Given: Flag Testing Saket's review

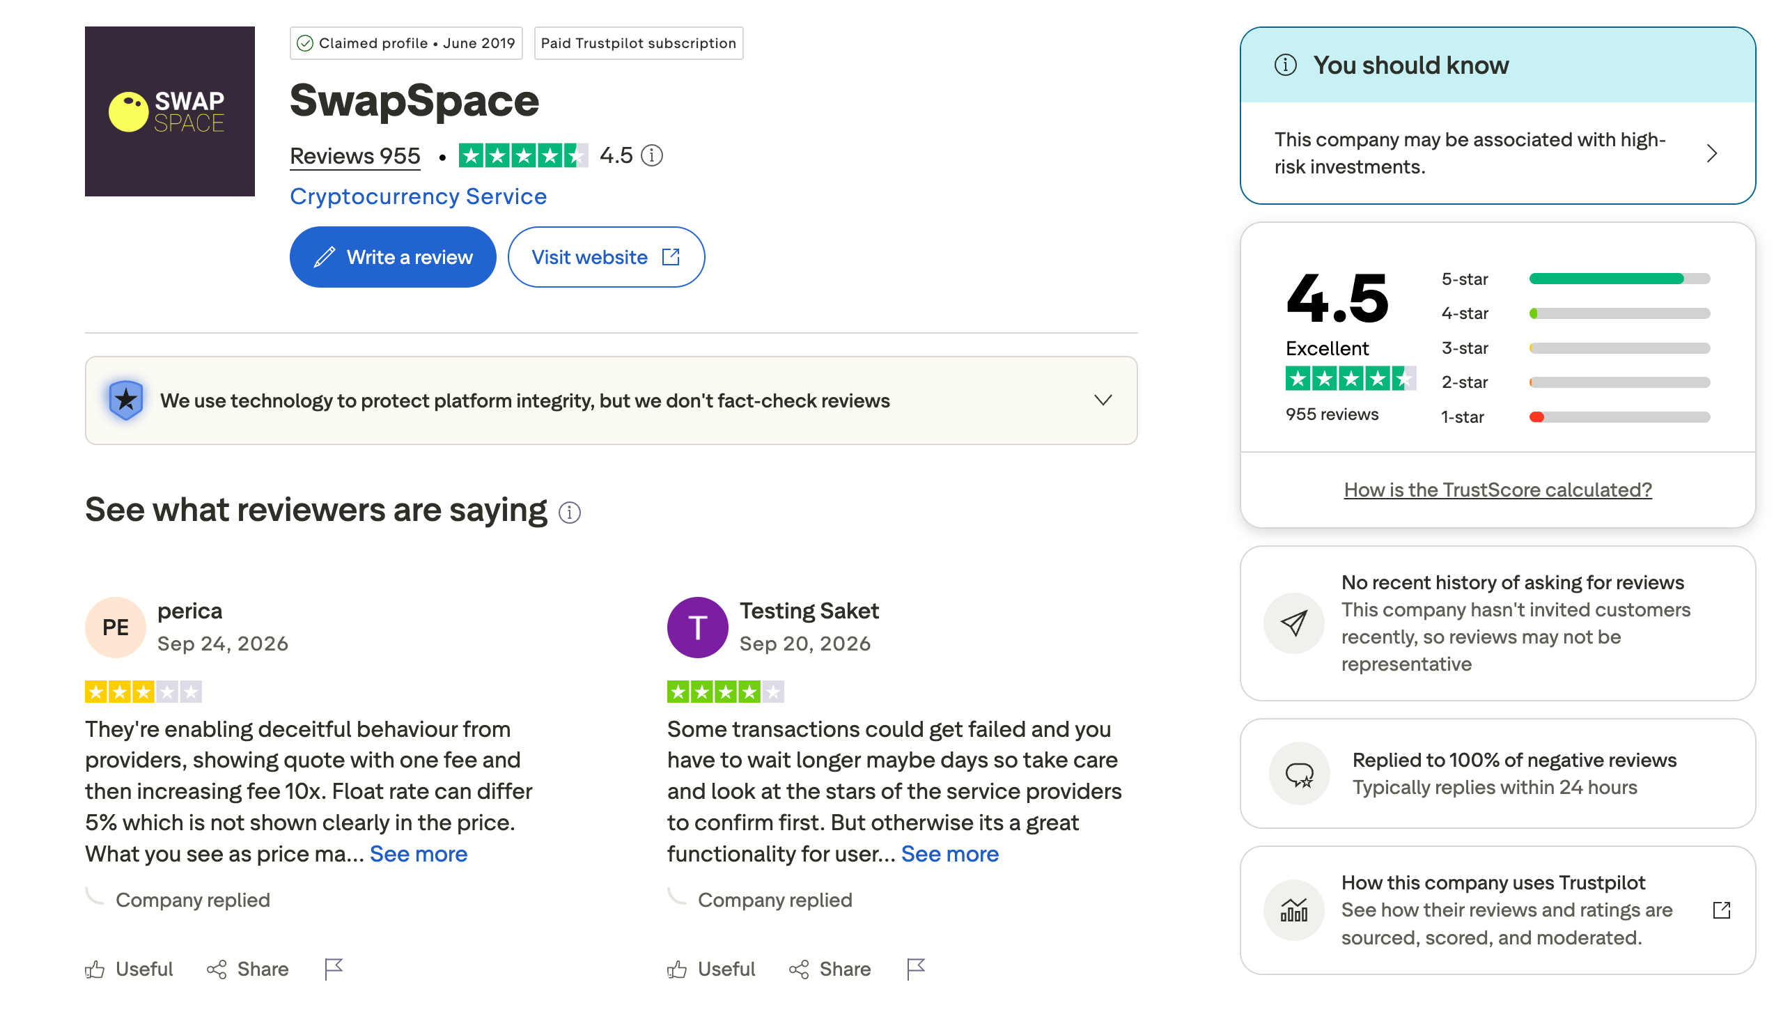Looking at the screenshot, I should 915,969.
